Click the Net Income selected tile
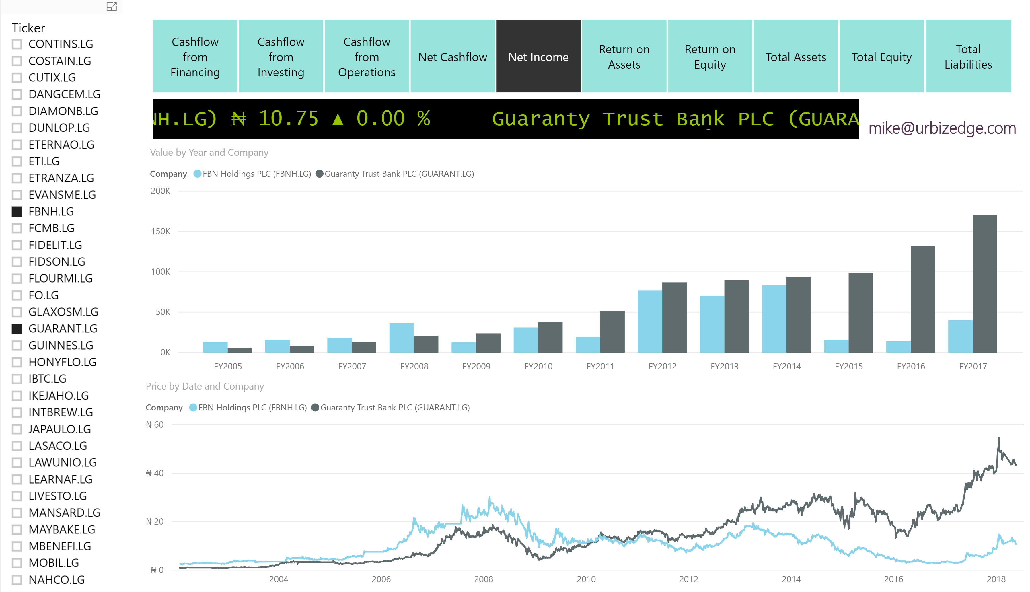This screenshot has height=592, width=1030. pos(538,57)
